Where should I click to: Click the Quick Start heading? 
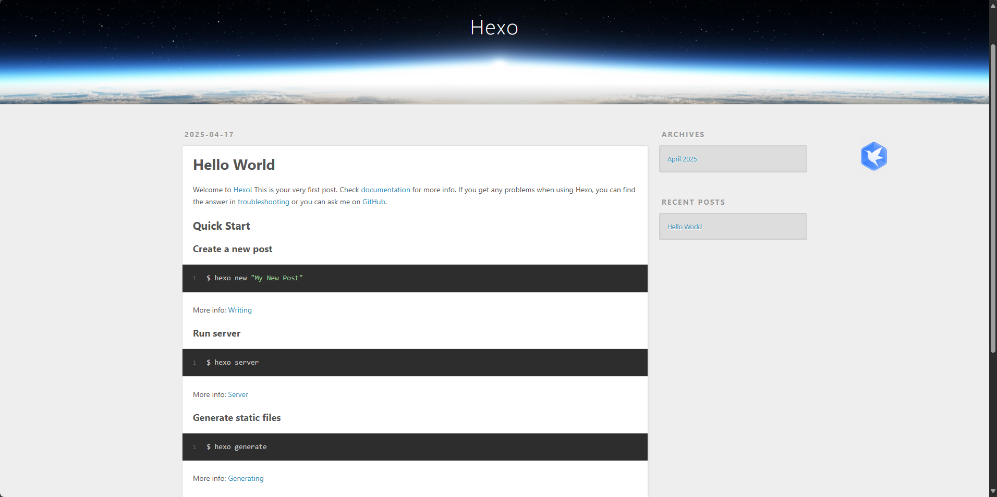222,226
